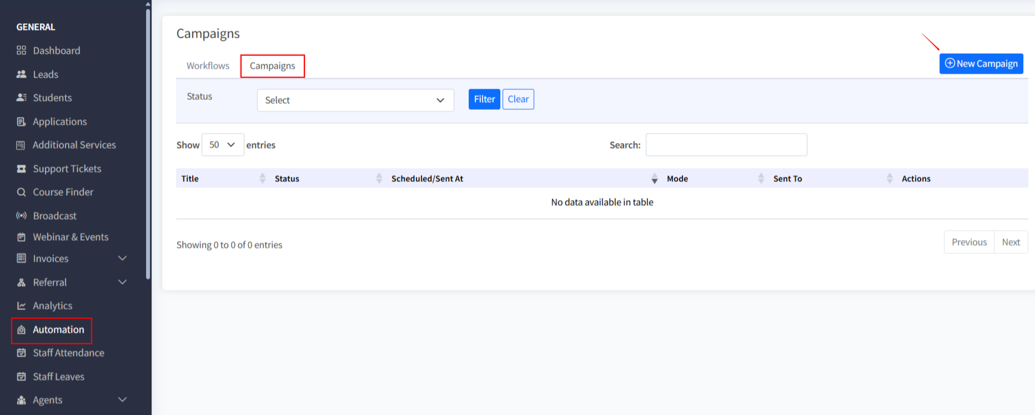Click the Applications document icon
The width and height of the screenshot is (1035, 415).
point(21,122)
